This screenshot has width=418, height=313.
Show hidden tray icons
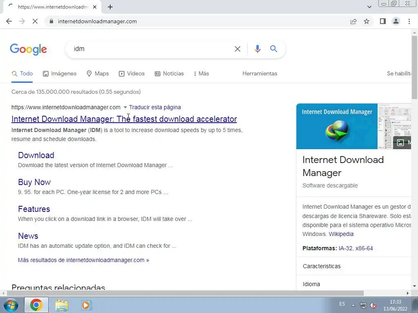(353, 305)
